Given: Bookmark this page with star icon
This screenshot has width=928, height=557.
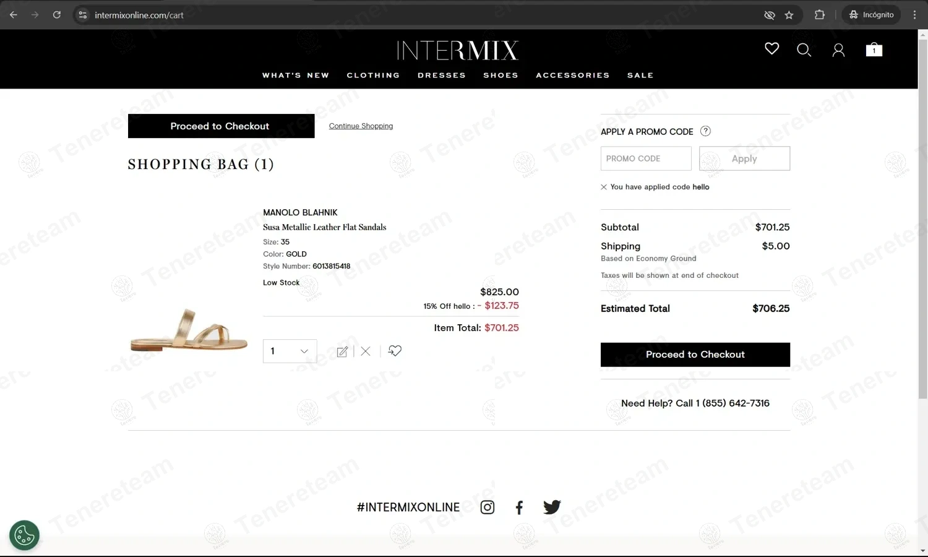Looking at the screenshot, I should 789,15.
